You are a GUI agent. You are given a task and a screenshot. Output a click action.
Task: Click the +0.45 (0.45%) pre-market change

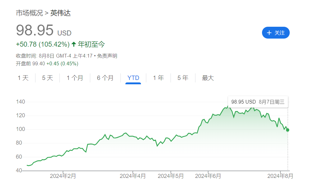[x=62, y=64]
